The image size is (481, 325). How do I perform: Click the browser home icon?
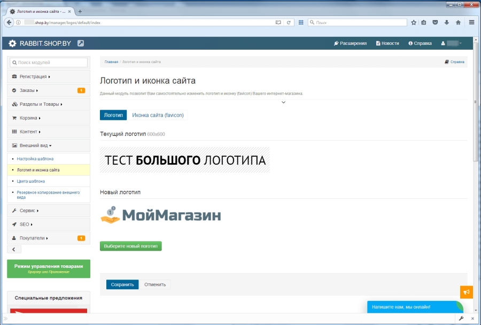click(458, 22)
